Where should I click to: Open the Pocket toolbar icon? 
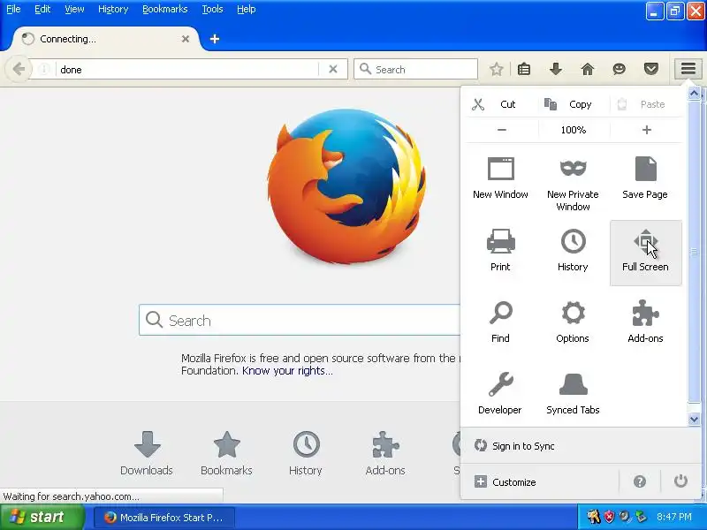point(651,69)
